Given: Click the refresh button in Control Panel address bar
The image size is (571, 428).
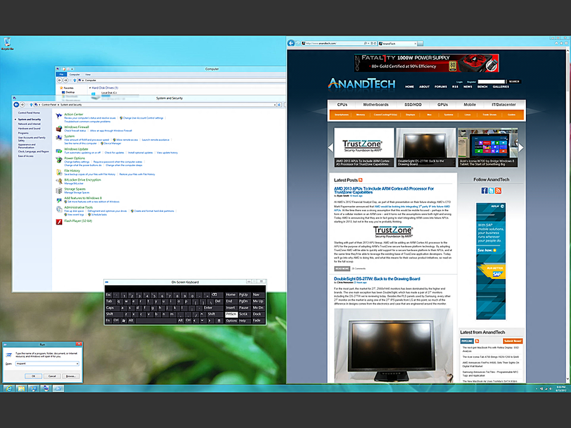Looking at the screenshot, I should [x=279, y=105].
